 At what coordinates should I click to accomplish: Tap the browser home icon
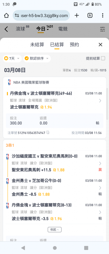[6, 15]
